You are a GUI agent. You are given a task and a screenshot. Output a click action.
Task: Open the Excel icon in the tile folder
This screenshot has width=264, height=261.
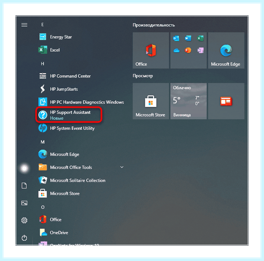(200, 38)
